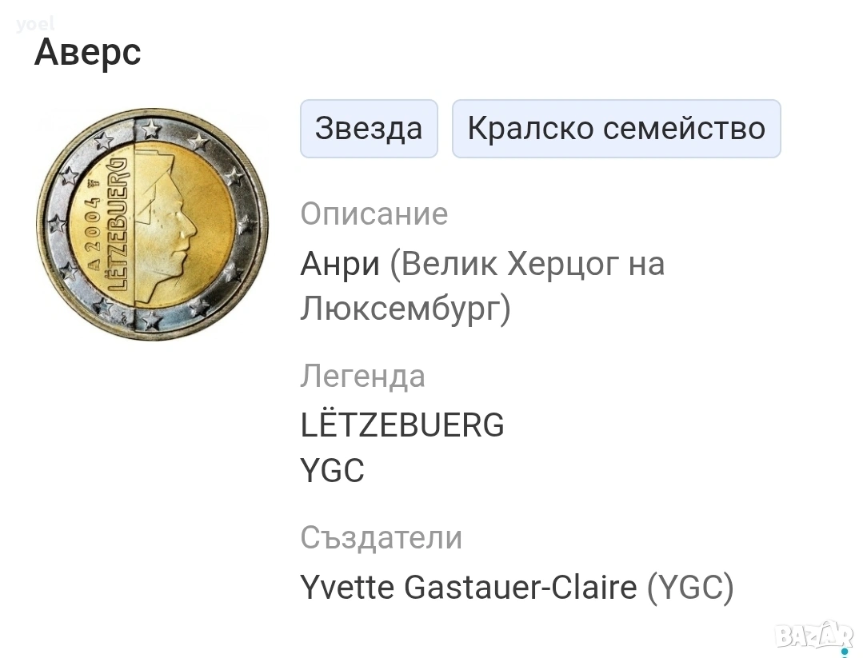Click the Описание field label
Screen dimensions: 863x658
[x=374, y=214]
